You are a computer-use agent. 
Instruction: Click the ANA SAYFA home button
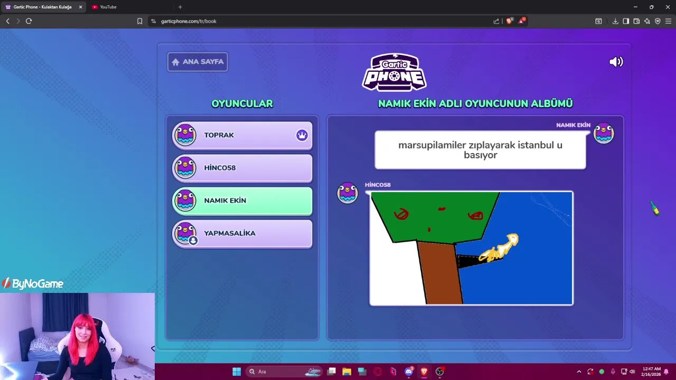tap(198, 62)
